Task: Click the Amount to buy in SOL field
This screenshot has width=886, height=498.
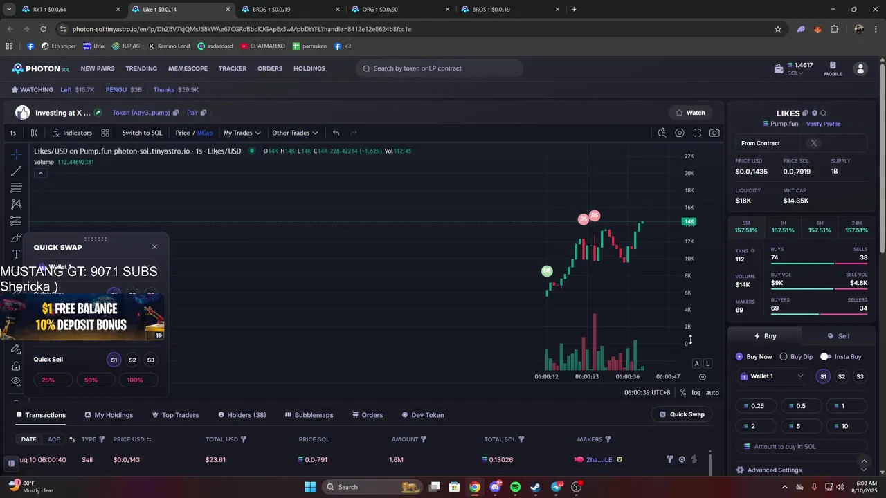Action: (801, 447)
